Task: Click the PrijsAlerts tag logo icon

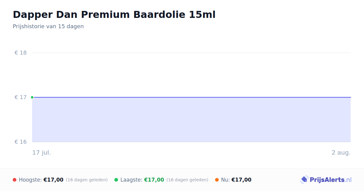Action: (305, 180)
